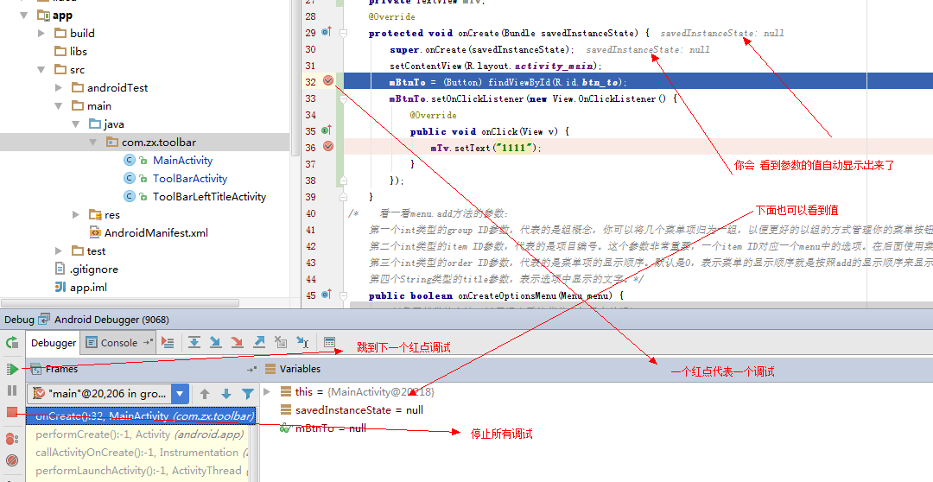The image size is (933, 482).
Task: Rerun the app with the green rerun icon
Action: point(12,342)
